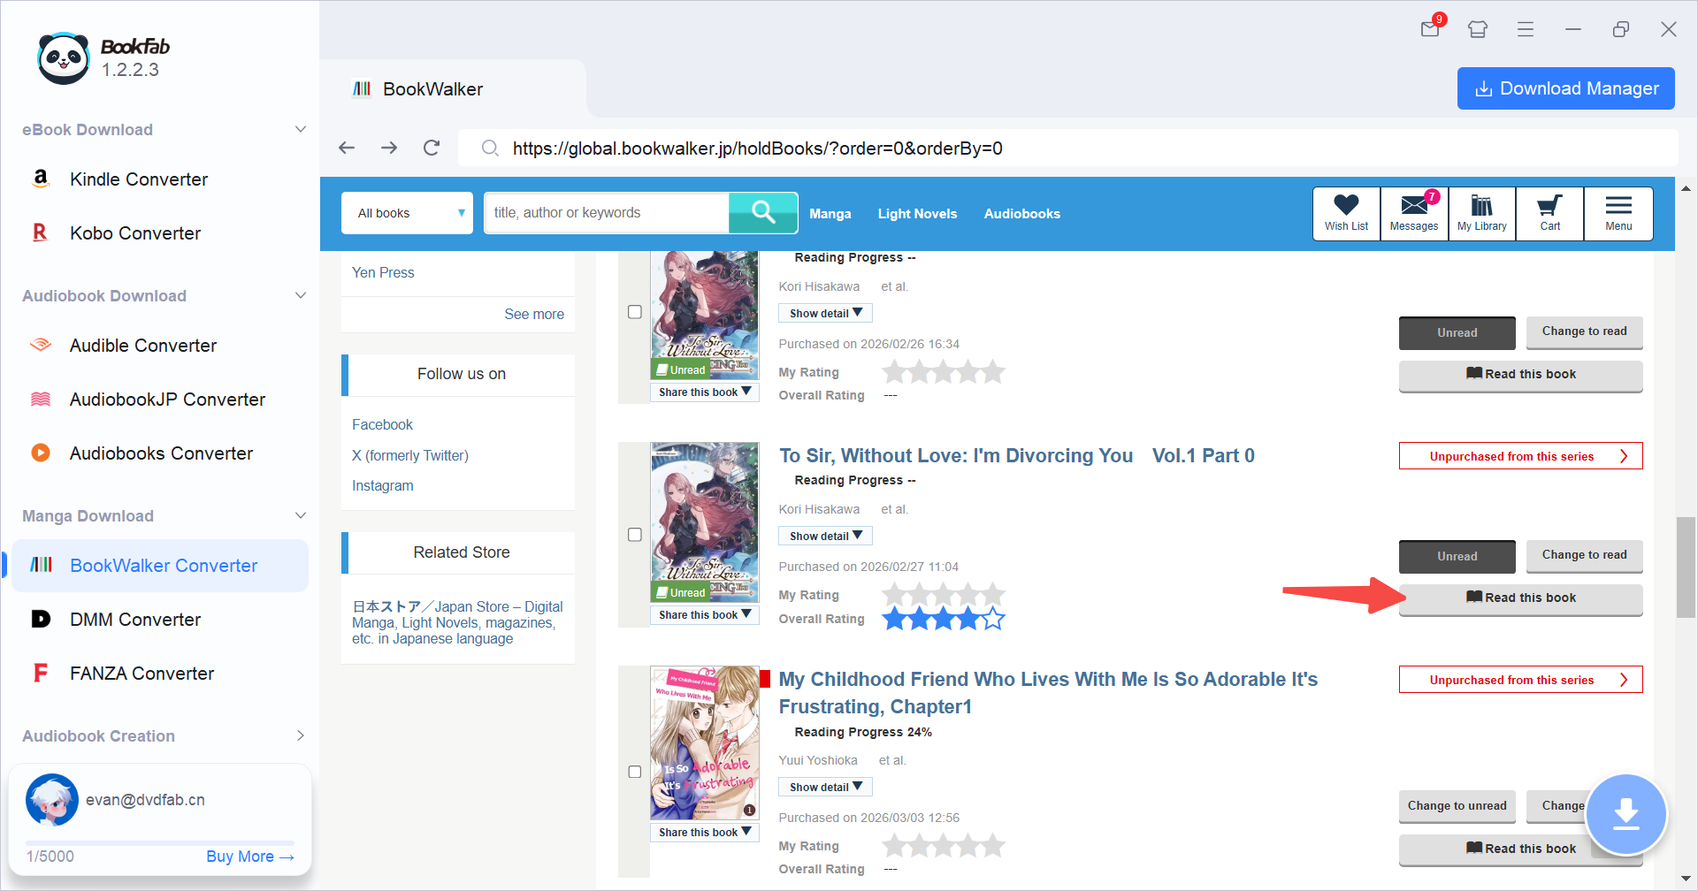Check the box next to To Sir, Without Love Vol.1
The width and height of the screenshot is (1698, 891).
pos(634,534)
